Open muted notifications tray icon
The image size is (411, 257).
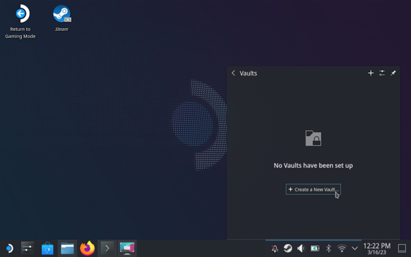click(x=275, y=248)
